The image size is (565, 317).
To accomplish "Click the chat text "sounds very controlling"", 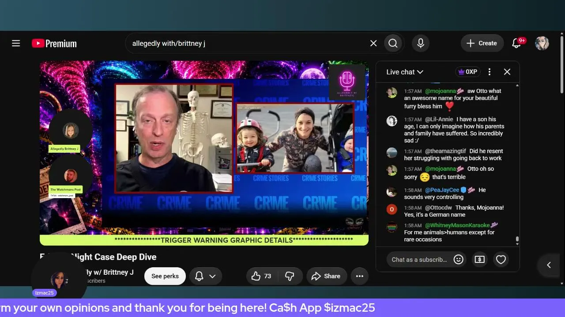I will [x=434, y=197].
